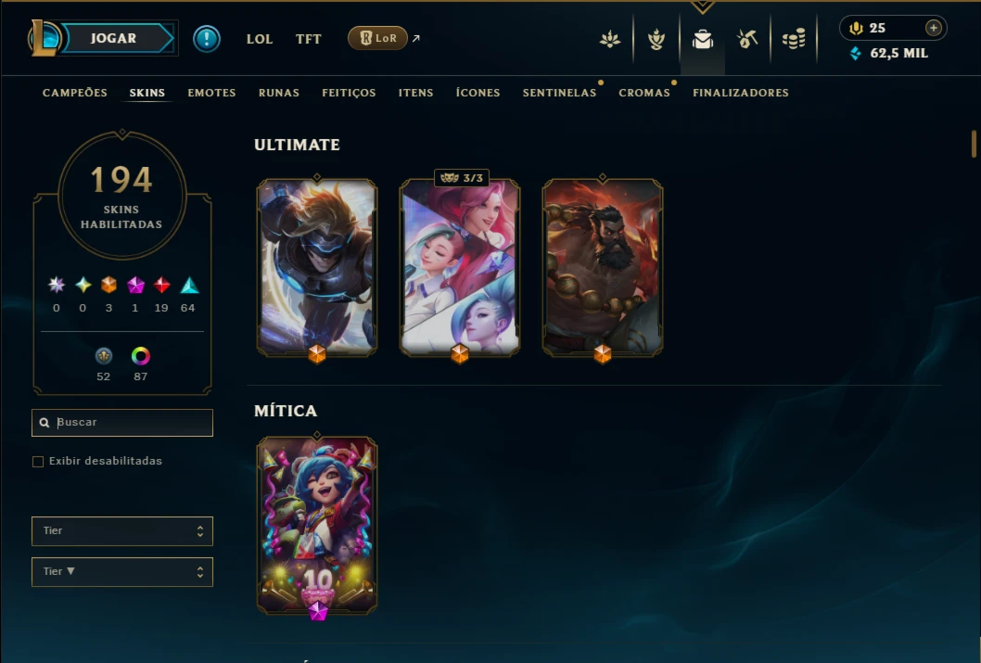Image resolution: width=981 pixels, height=663 pixels.
Task: Click the rainbow chroma ring icon
Action: tap(141, 356)
